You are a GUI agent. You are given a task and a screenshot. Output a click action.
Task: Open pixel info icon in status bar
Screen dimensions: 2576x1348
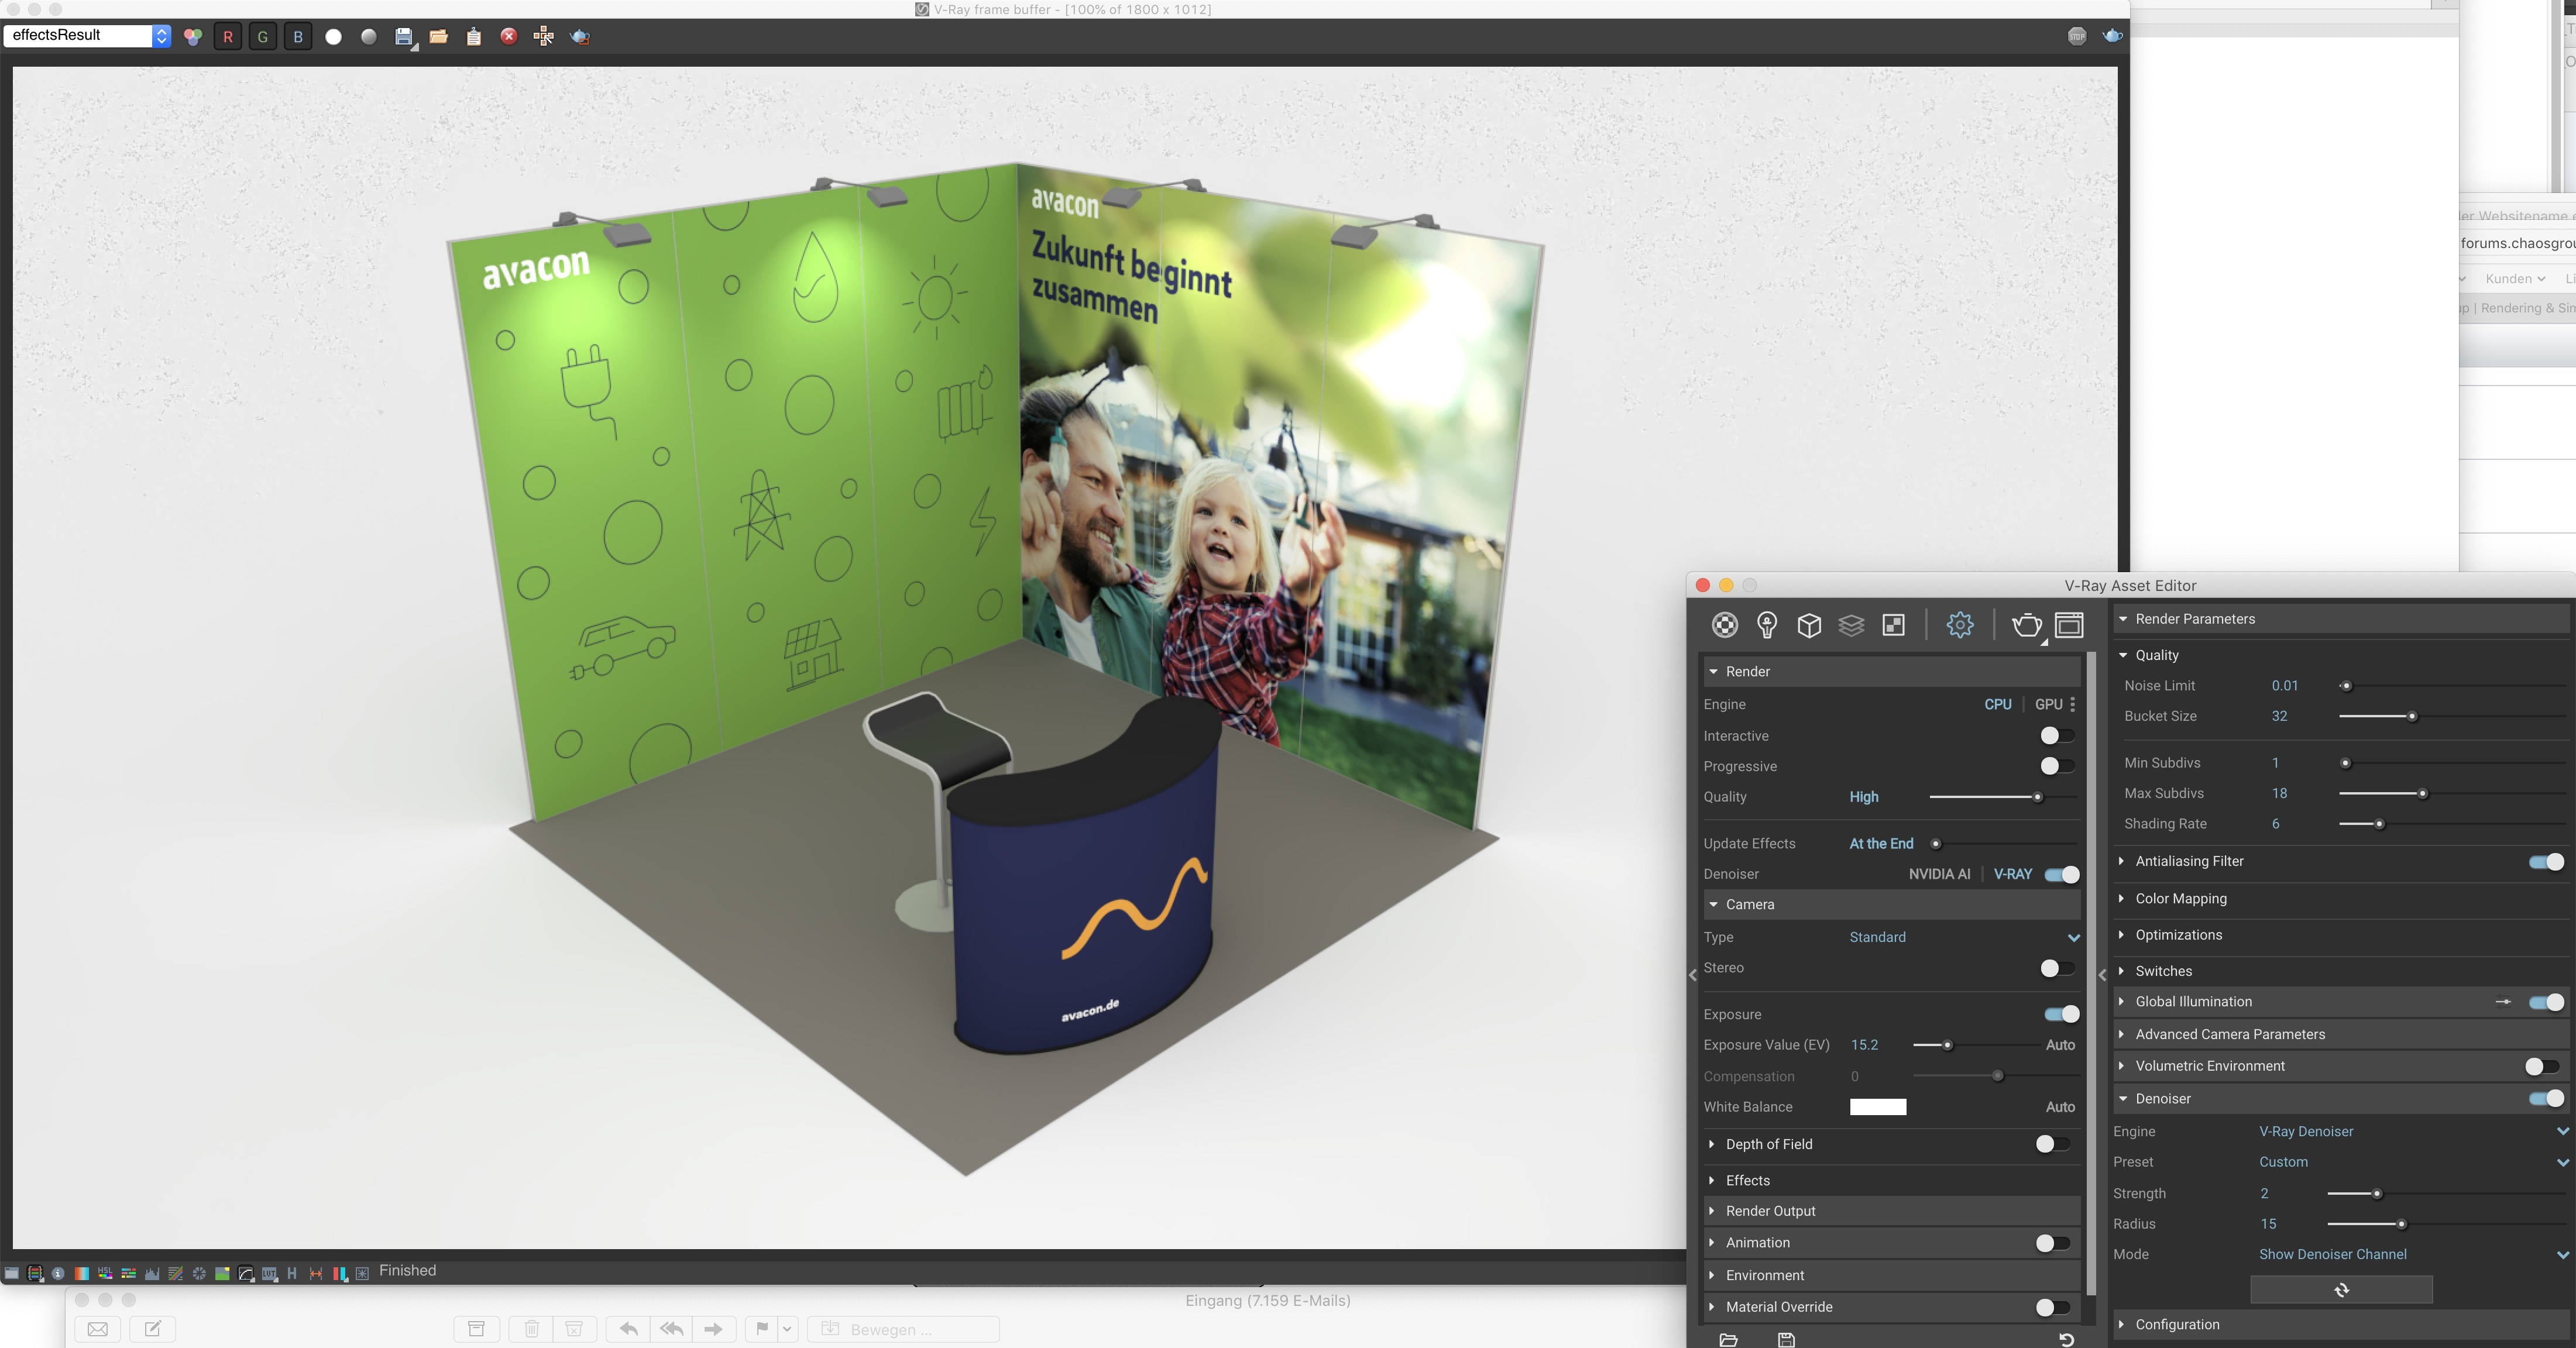[58, 1273]
